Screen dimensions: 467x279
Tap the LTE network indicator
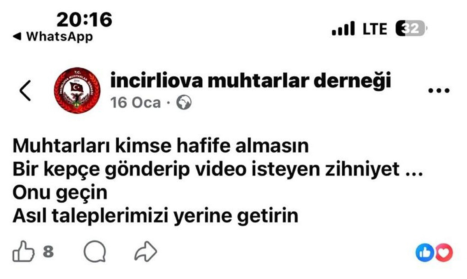[x=375, y=29]
